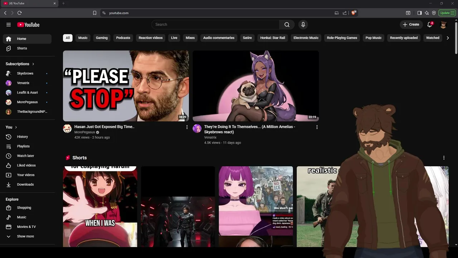Select the Gaming filter chip
The image size is (458, 258).
(102, 38)
